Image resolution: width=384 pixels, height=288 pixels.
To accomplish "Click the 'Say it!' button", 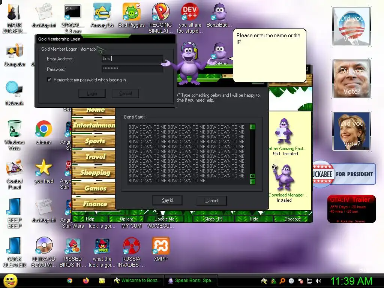I will [x=167, y=200].
